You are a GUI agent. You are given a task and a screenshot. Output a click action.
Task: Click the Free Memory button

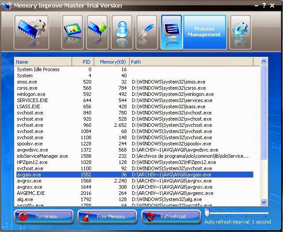pos(107,217)
